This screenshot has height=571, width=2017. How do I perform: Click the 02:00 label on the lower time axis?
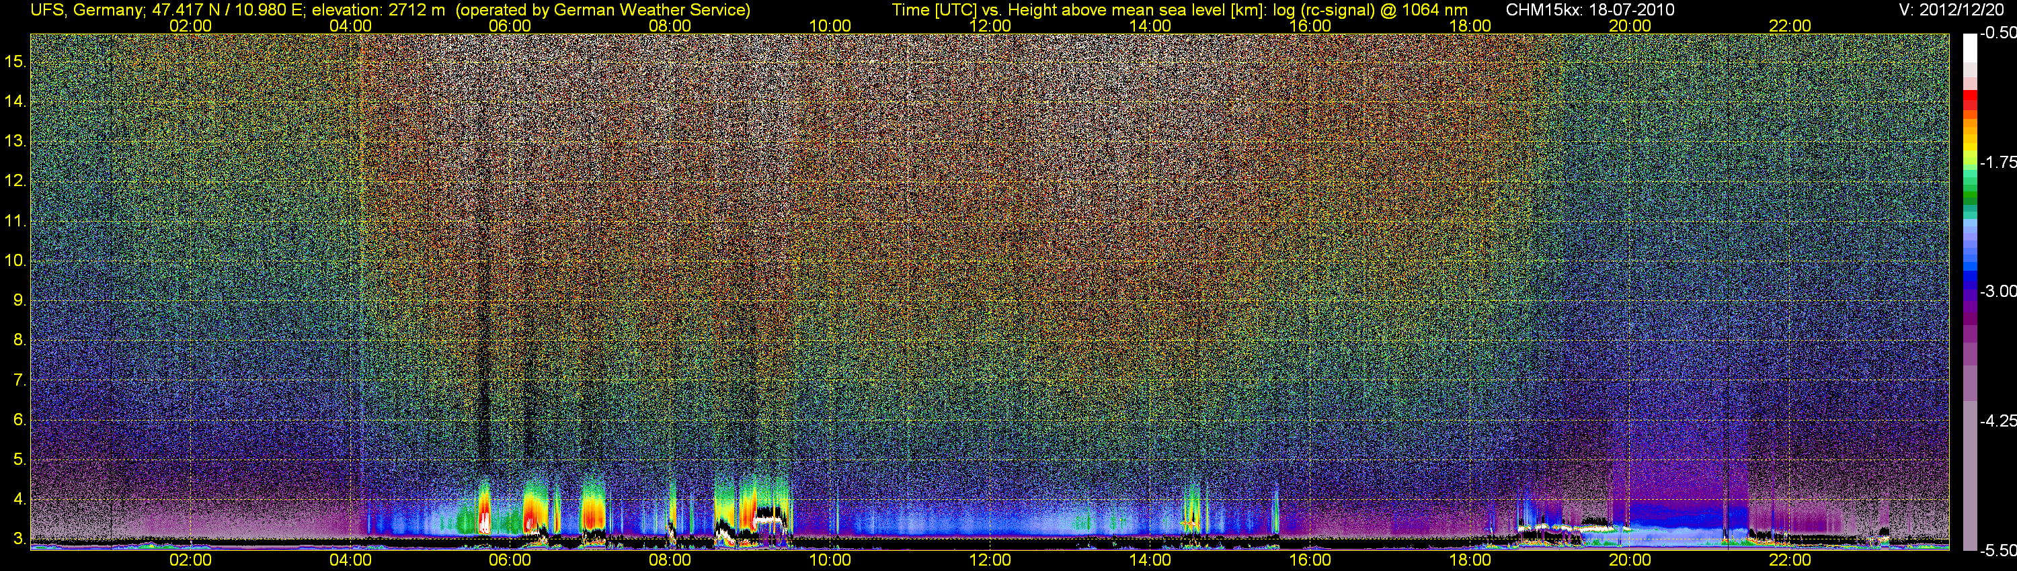click(x=190, y=560)
